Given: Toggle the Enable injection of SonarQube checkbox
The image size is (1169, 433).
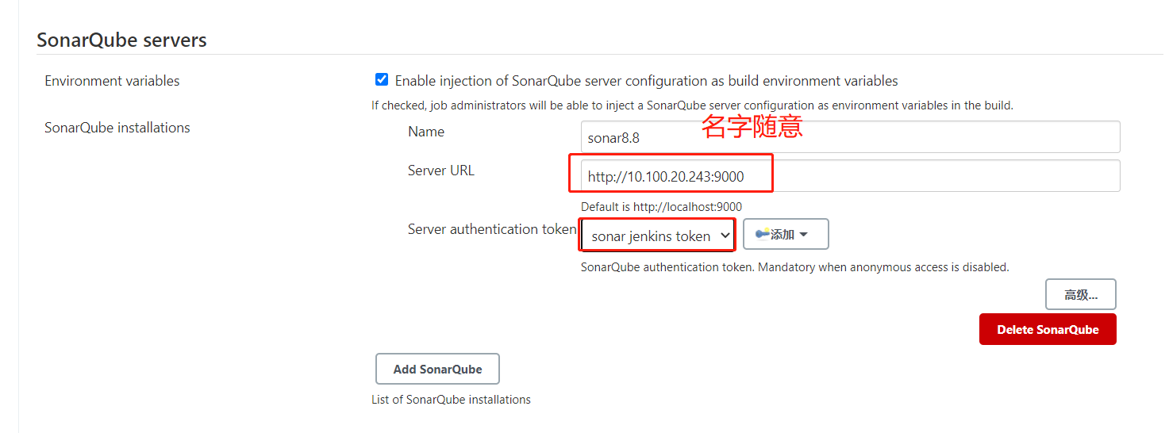Looking at the screenshot, I should click(382, 80).
